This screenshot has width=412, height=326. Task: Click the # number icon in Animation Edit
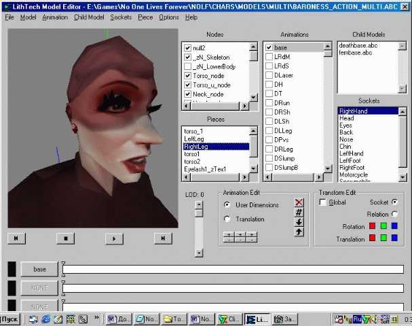click(x=299, y=212)
